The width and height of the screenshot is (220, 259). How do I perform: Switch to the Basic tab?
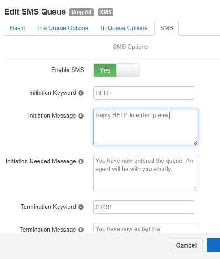pyautogui.click(x=17, y=28)
